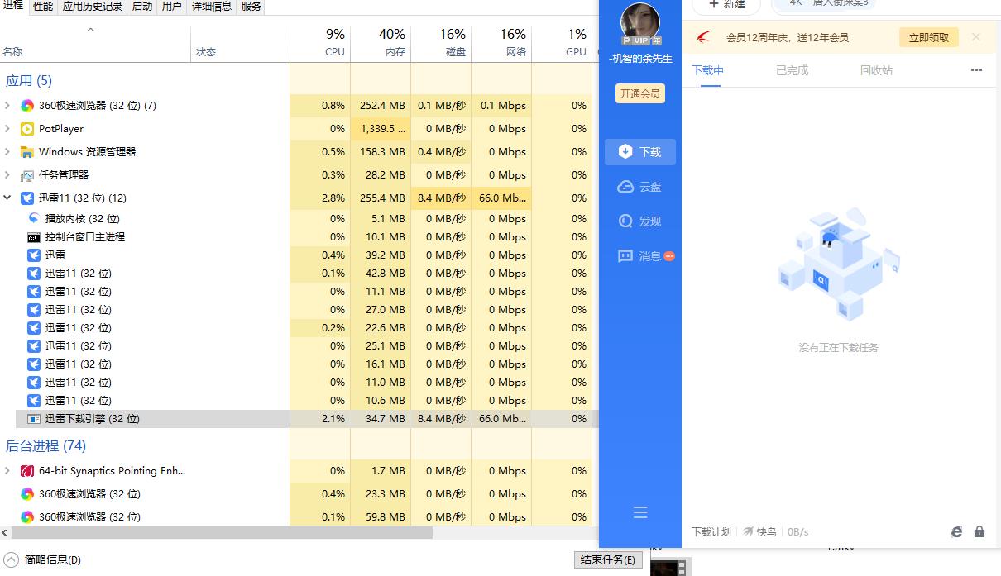Select the 下载 download icon in Thunder sidebar
This screenshot has height=576, width=1001.
(640, 151)
